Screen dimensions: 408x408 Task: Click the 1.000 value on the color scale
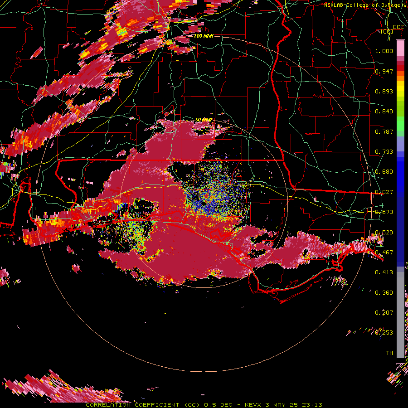pos(384,51)
